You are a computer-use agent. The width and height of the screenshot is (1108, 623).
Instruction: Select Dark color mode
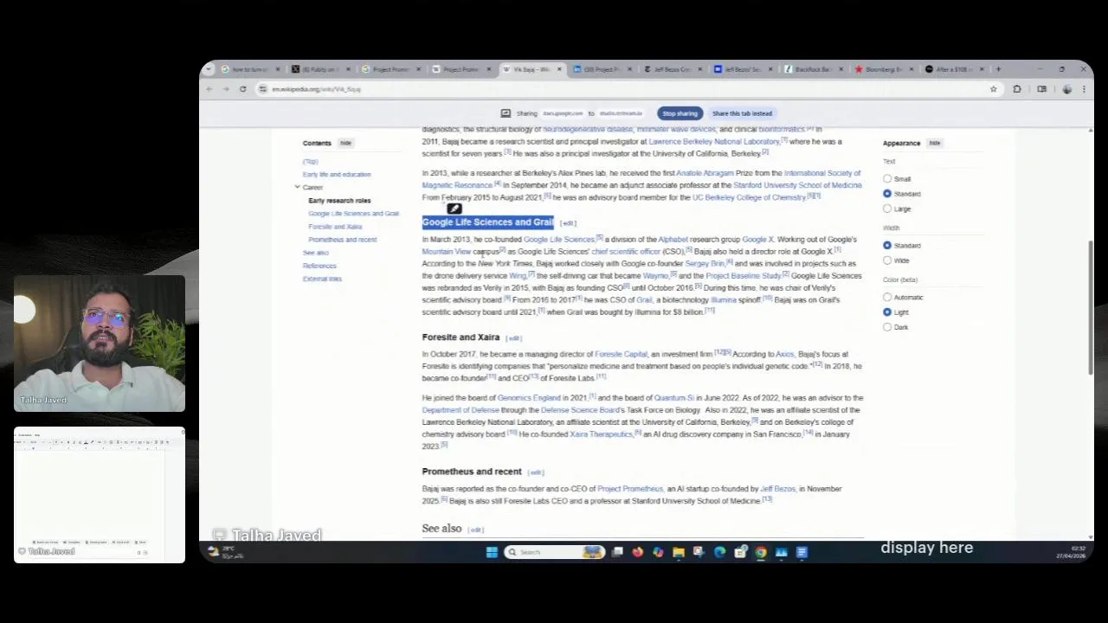[x=887, y=327]
